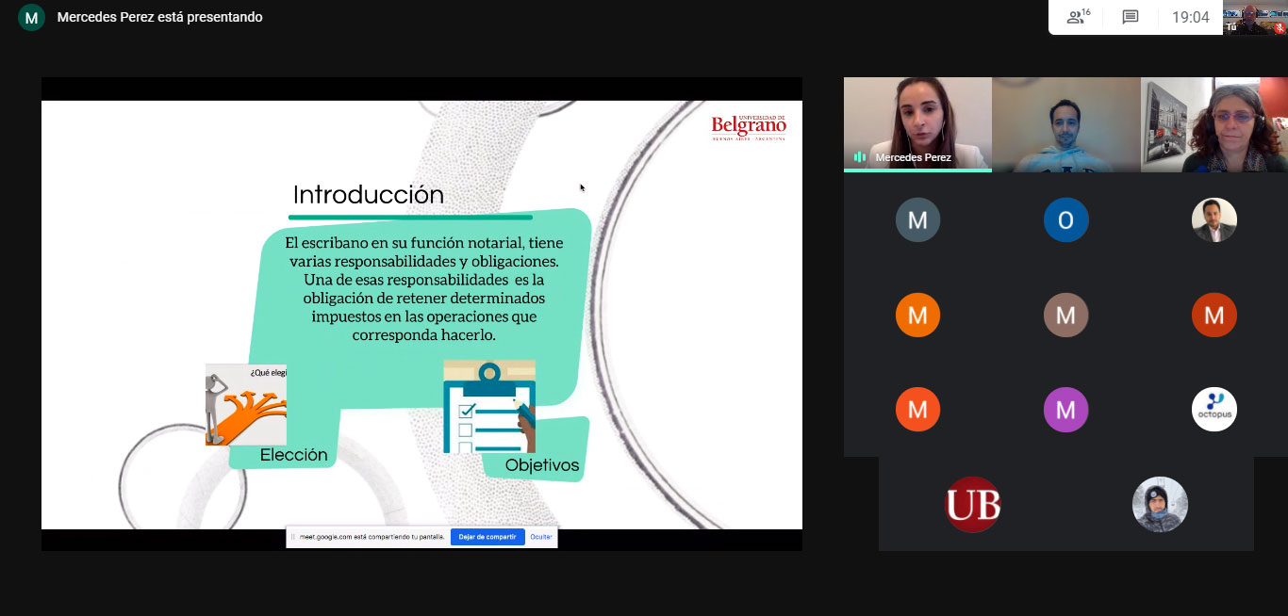Screen dimensions: 1288x616
Task: Select the blue O participant avatar
Action: 1065,220
